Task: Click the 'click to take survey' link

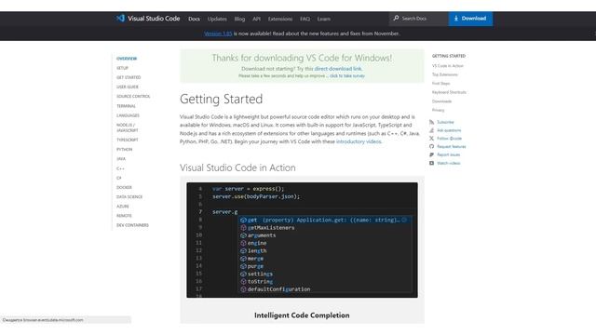Action: (347, 76)
